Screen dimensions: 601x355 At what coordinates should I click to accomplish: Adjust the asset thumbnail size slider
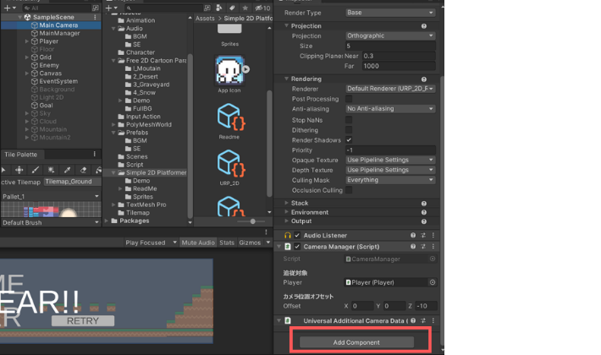point(252,221)
